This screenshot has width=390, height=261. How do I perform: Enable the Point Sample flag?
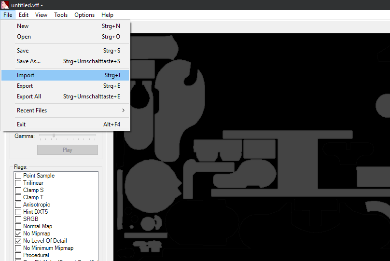point(18,176)
